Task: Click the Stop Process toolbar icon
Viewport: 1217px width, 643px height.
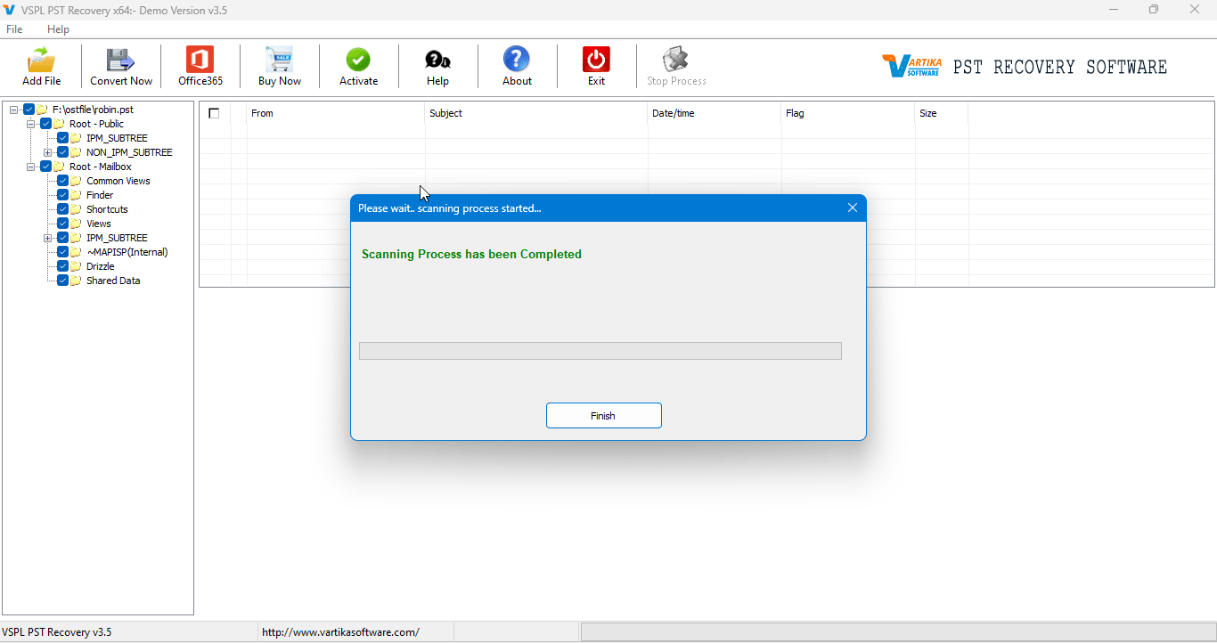Action: pyautogui.click(x=676, y=60)
